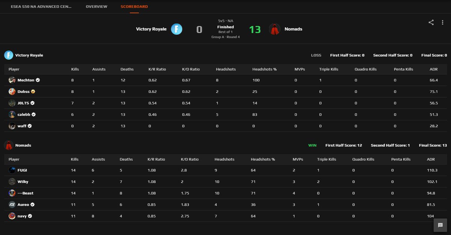Click navy's K/D Ratio value 2.75
This screenshot has height=235, width=451.
click(x=185, y=216)
